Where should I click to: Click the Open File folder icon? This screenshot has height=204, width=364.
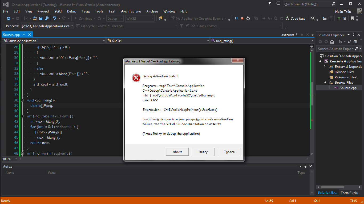click(x=35, y=18)
